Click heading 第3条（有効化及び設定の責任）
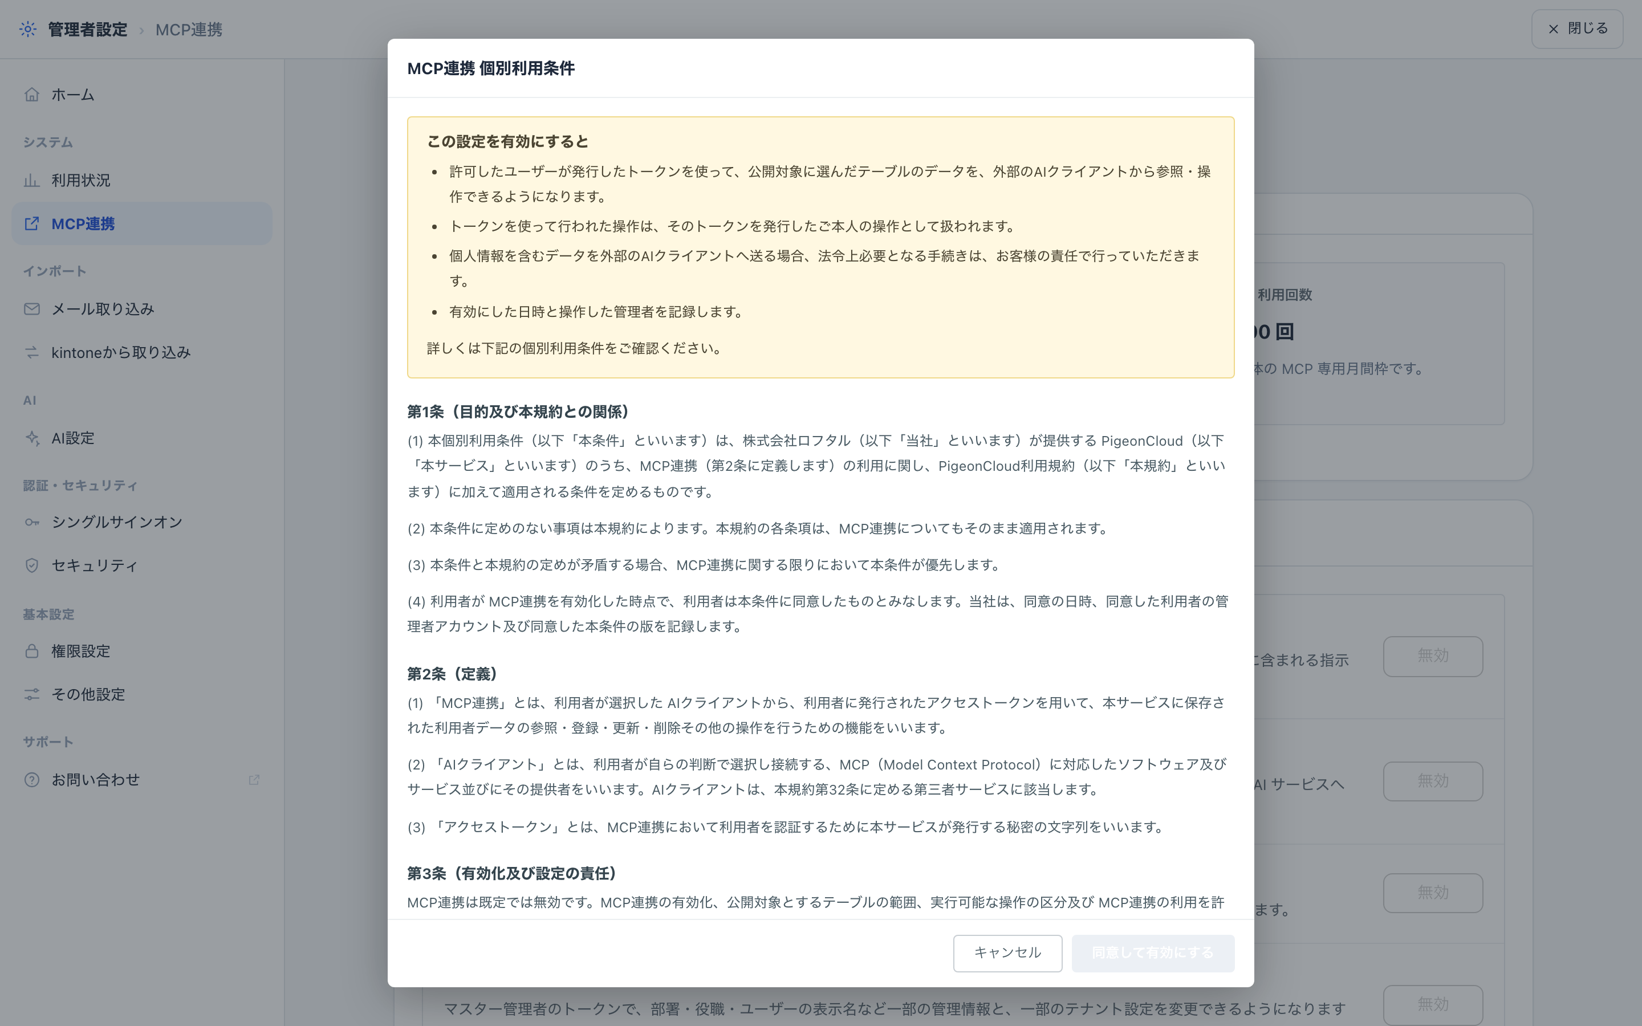Viewport: 1642px width, 1026px height. pos(514,873)
